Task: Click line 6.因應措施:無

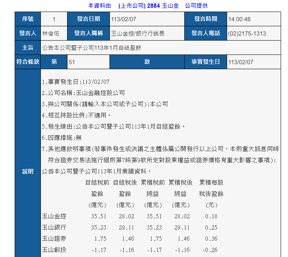Action: pos(62,138)
